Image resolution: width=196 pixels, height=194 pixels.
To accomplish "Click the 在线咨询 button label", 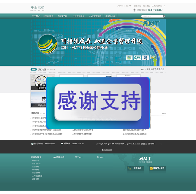I will click(137, 168).
